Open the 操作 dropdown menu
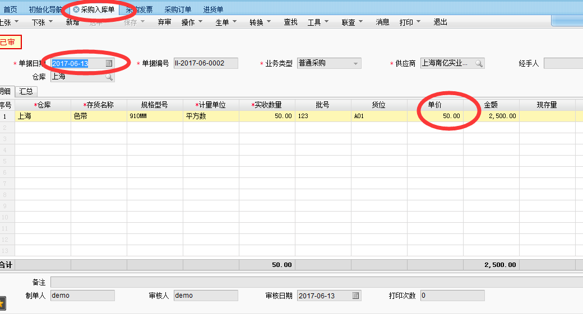The width and height of the screenshot is (583, 314). pos(192,22)
